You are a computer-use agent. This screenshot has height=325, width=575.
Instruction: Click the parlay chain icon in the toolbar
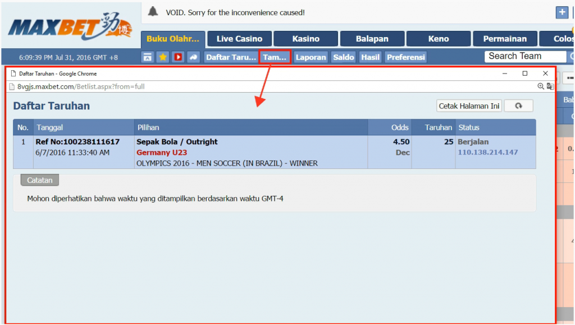point(194,57)
